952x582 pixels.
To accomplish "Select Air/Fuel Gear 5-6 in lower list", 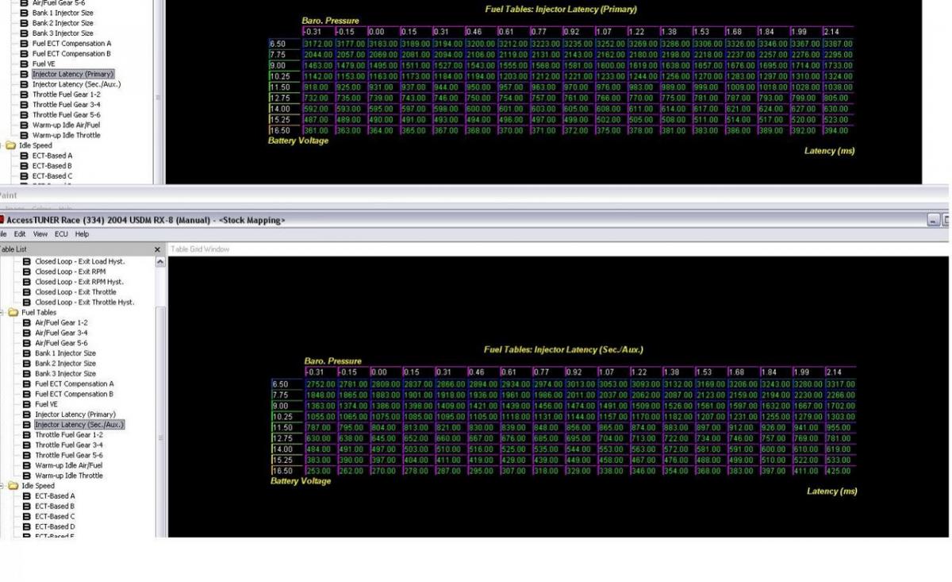I will 61,343.
